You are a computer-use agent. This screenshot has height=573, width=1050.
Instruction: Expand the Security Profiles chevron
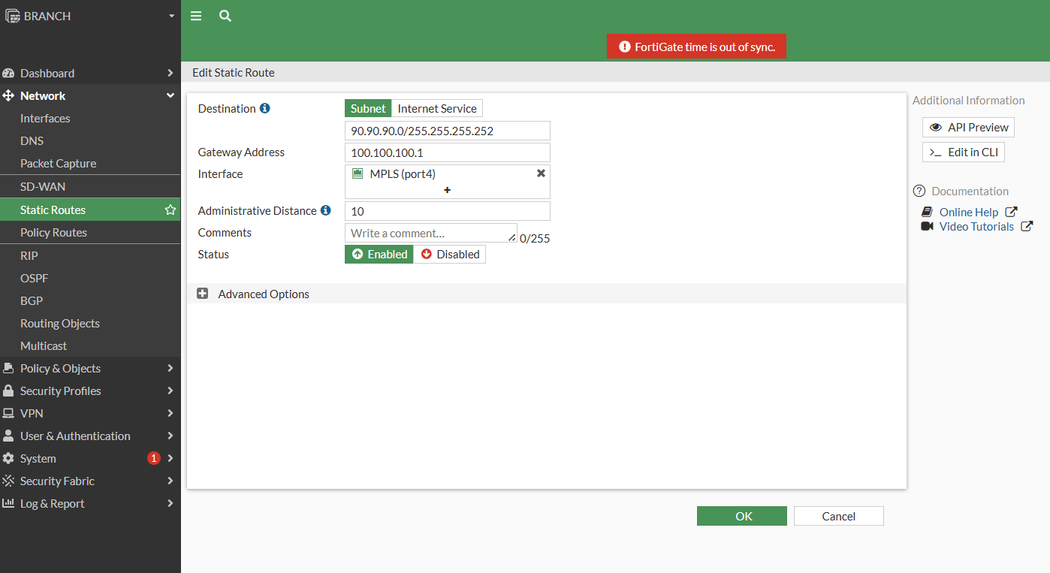point(170,391)
